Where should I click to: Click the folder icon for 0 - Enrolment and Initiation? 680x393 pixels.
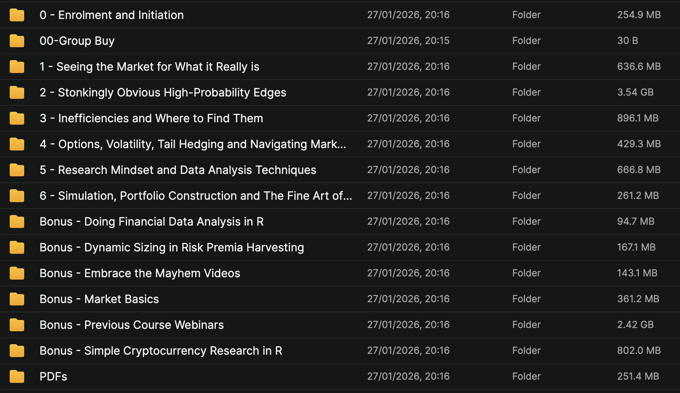click(17, 15)
